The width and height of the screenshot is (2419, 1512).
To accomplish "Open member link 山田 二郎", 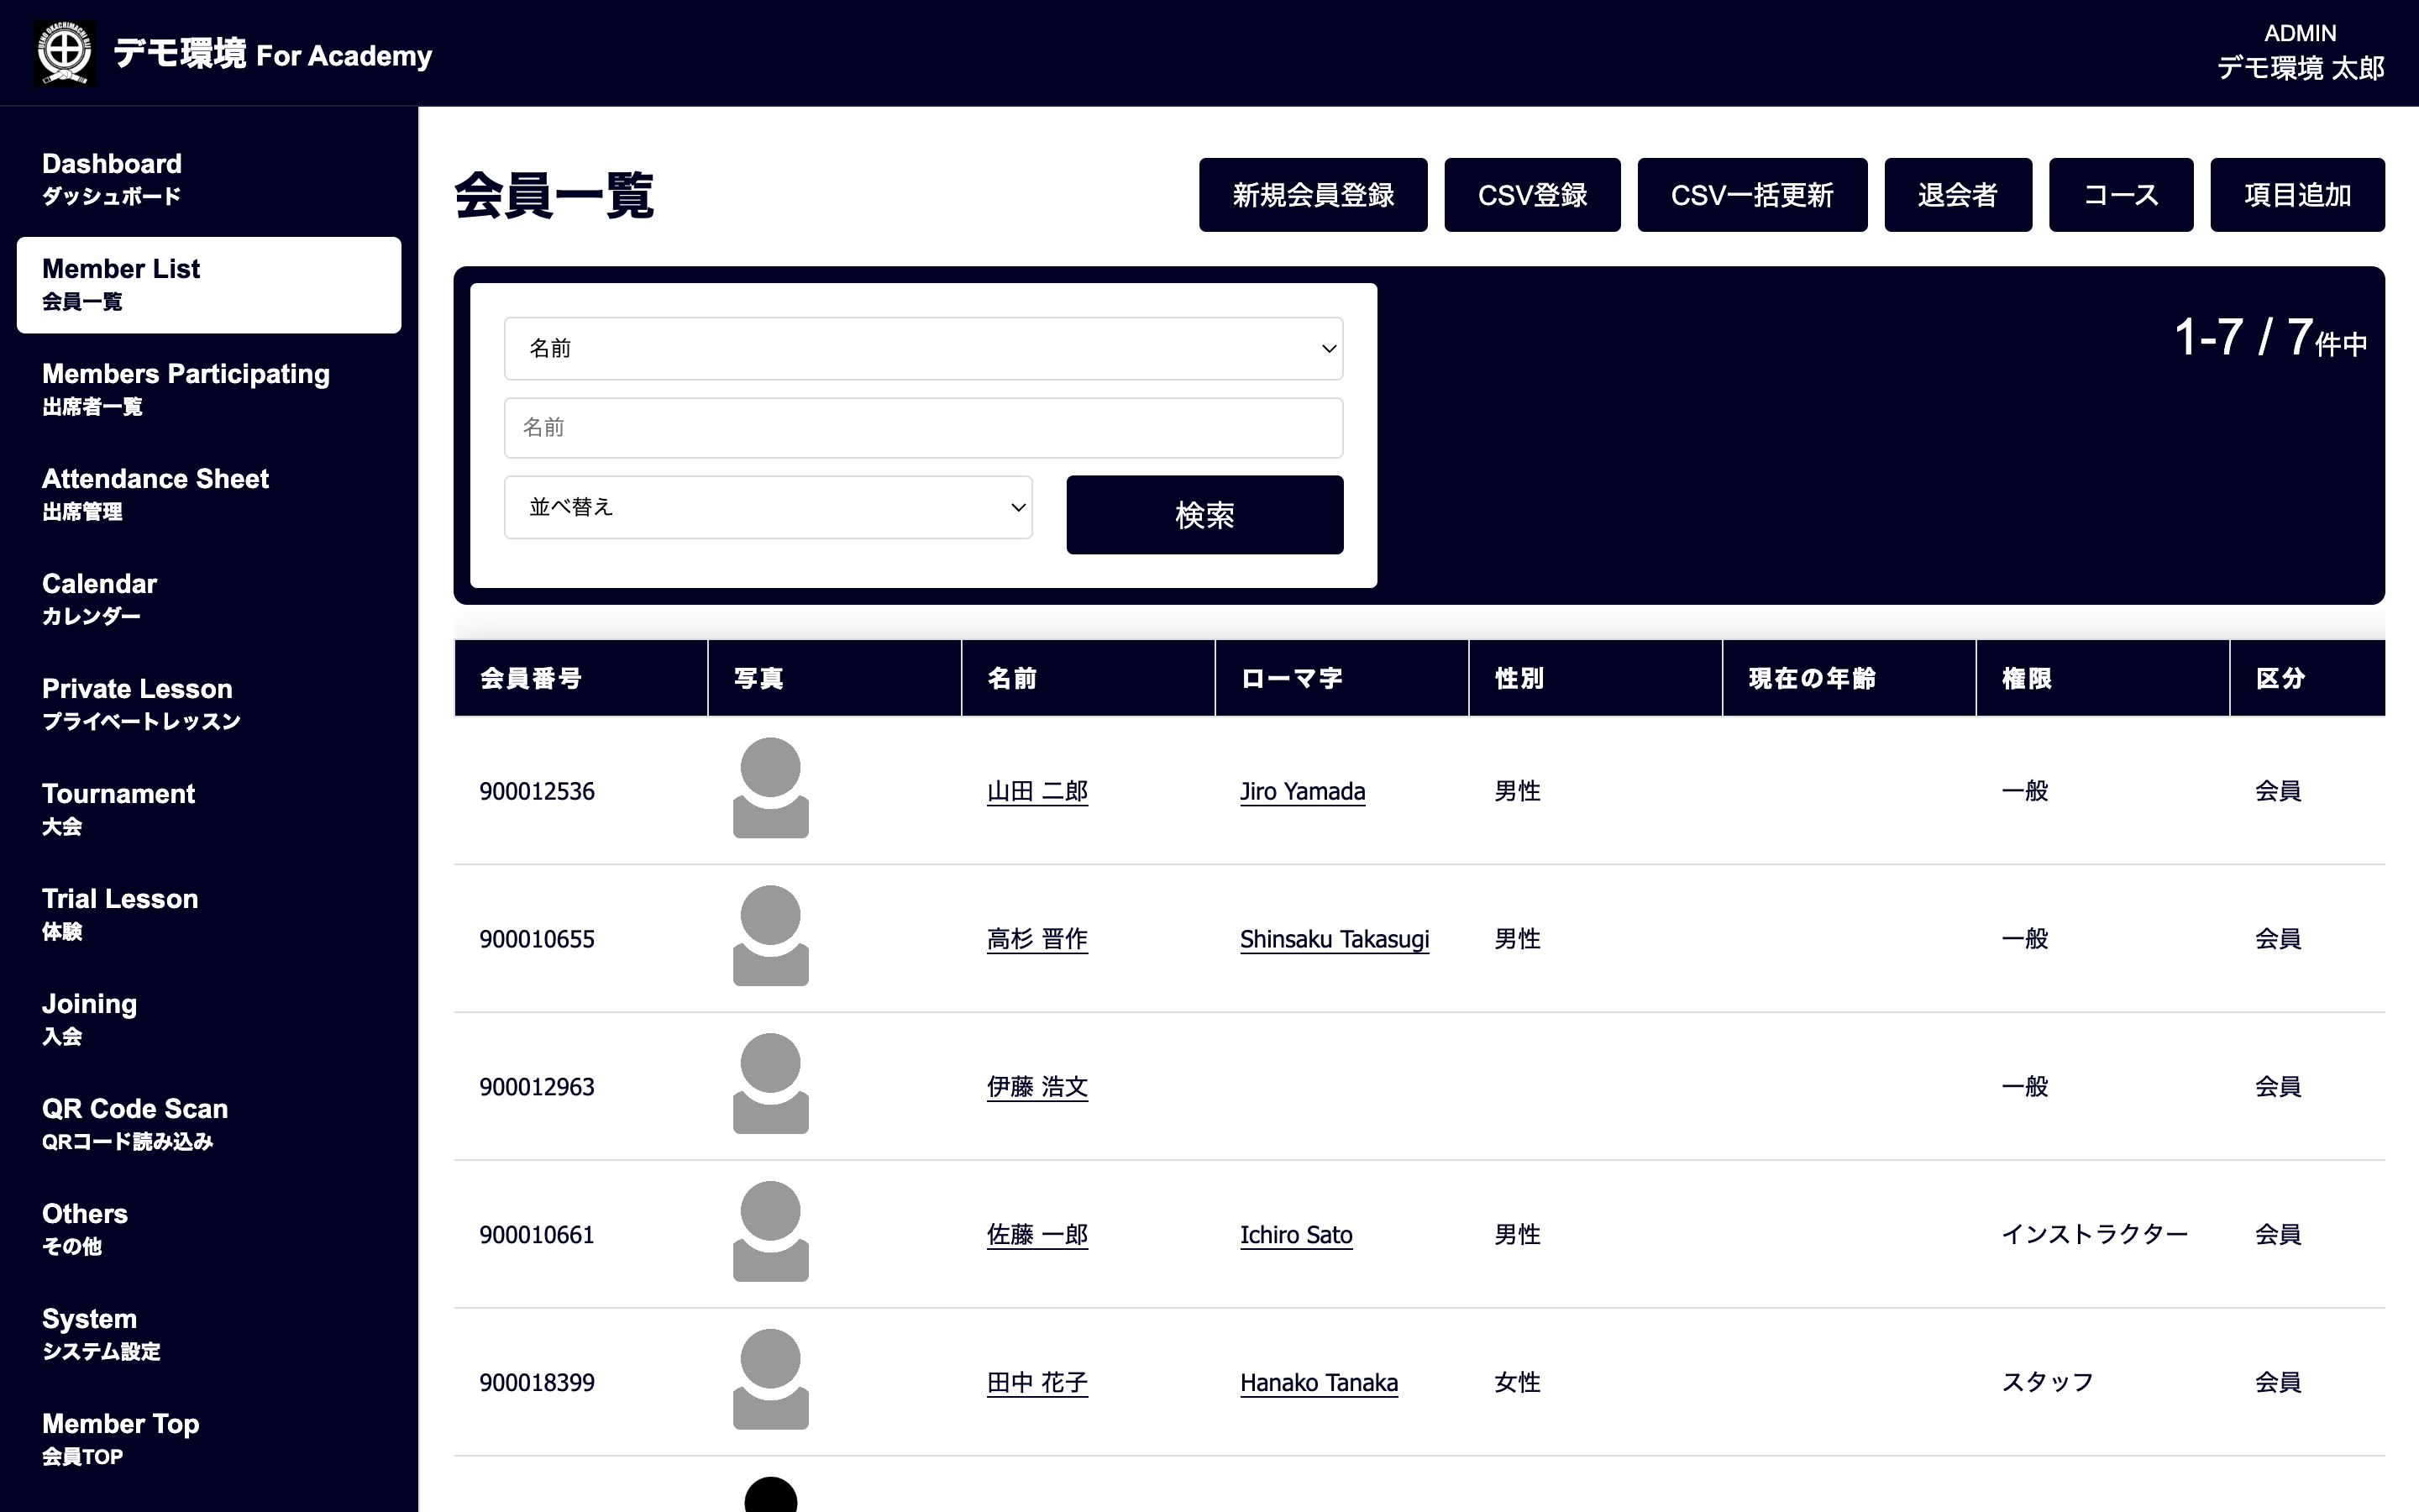I will (x=1036, y=792).
